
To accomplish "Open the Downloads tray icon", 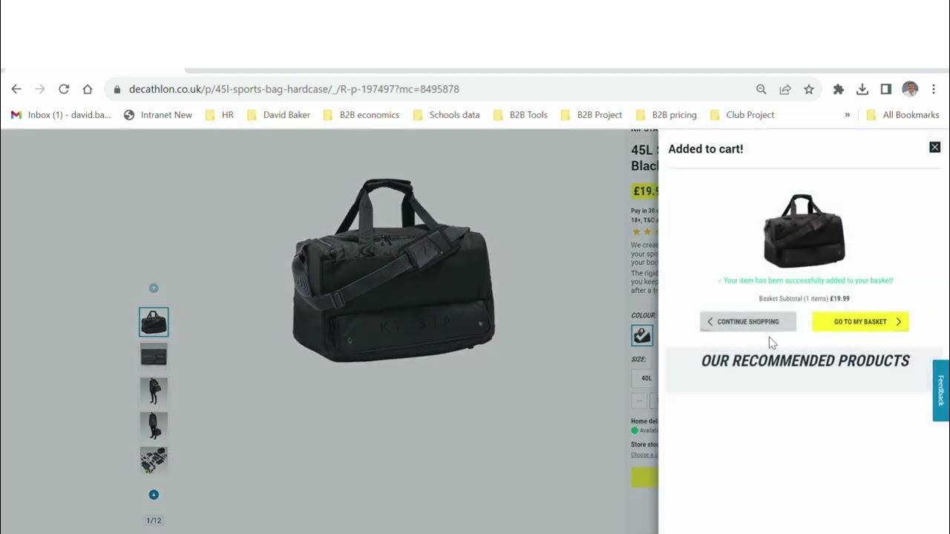I will click(x=862, y=89).
